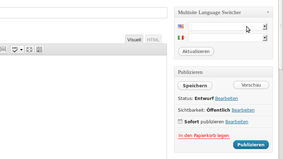This screenshot has height=159, width=283.
Task: Open spellchecker language dropdown arrow
Action: coord(21,49)
